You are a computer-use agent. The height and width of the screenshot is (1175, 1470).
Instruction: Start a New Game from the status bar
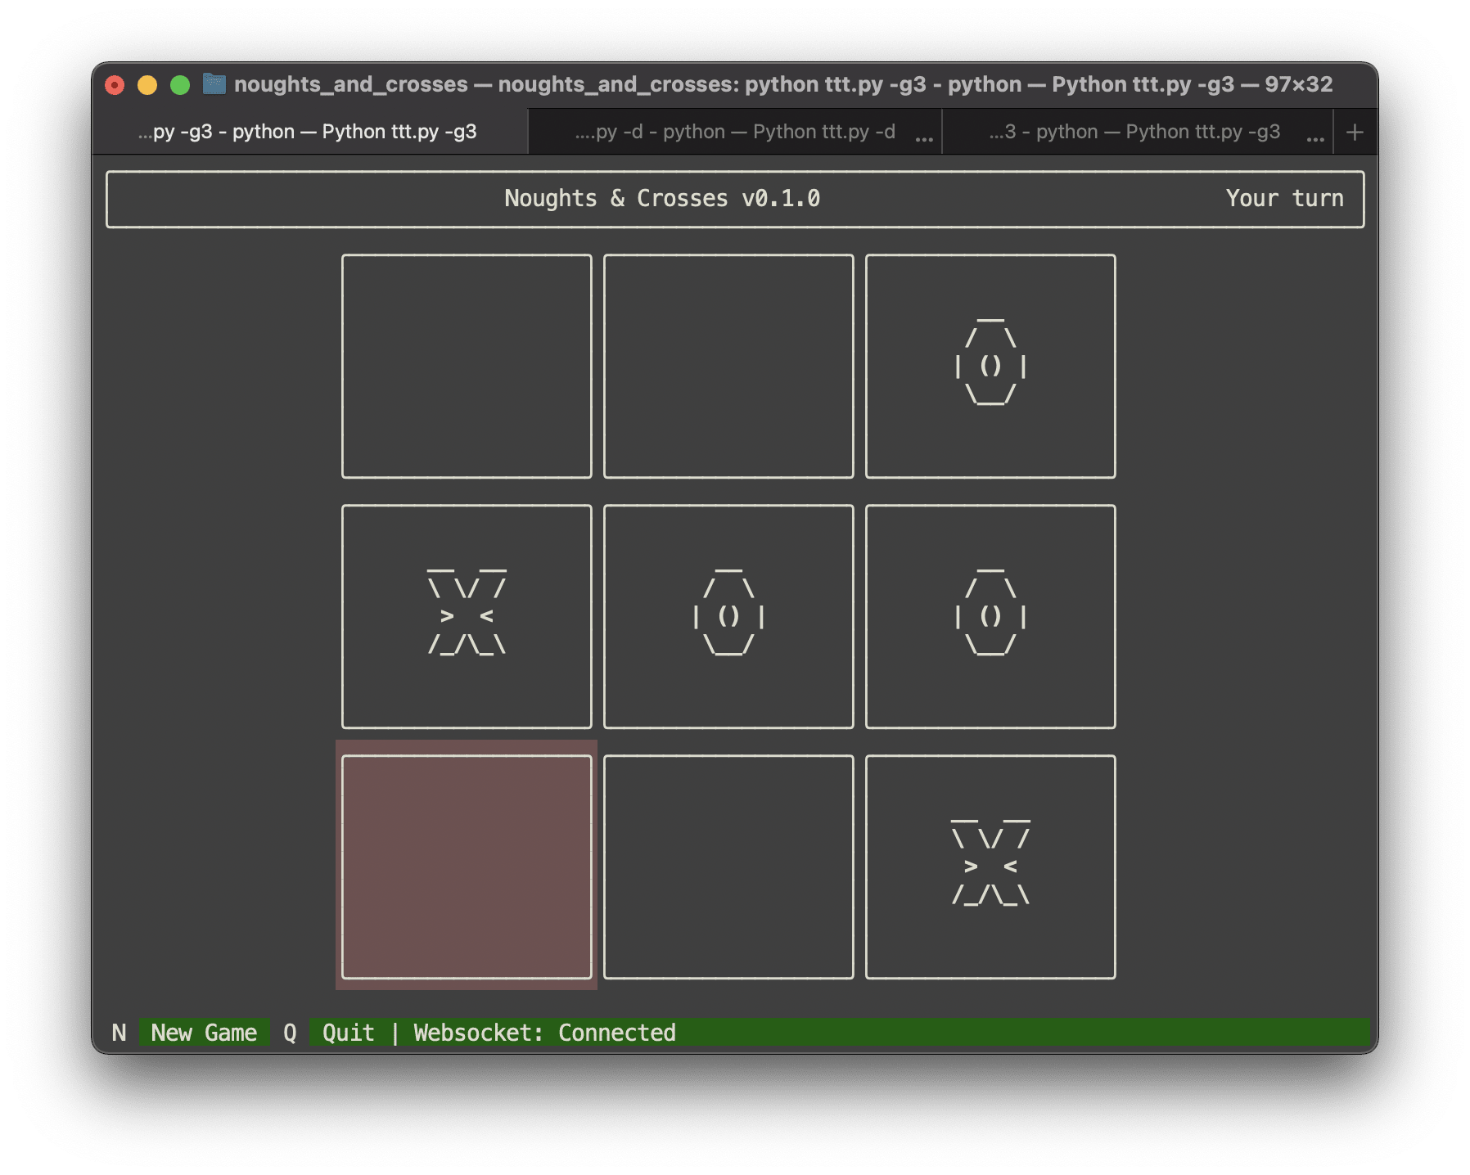pyautogui.click(x=203, y=1033)
